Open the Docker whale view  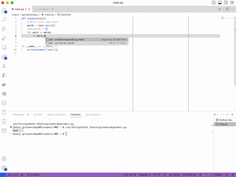pos(4,85)
